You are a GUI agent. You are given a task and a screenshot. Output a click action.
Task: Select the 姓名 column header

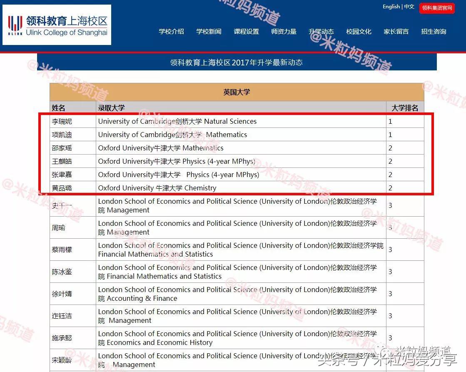point(56,107)
